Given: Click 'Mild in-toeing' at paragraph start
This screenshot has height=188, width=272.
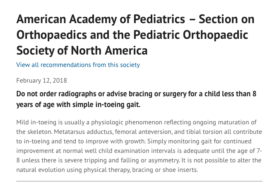Looking at the screenshot, I should point(36,122).
